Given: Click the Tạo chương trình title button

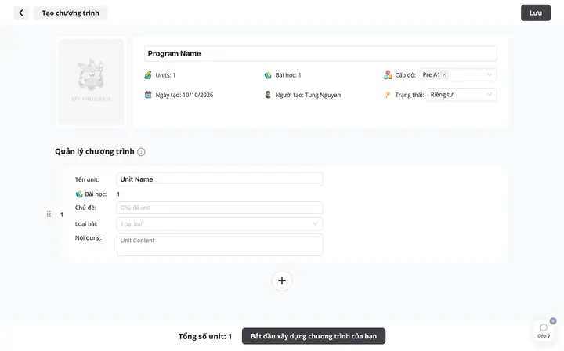Looking at the screenshot, I should pos(70,13).
